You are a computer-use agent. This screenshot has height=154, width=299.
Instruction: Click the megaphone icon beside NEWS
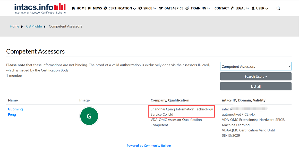pyautogui.click(x=90, y=8)
